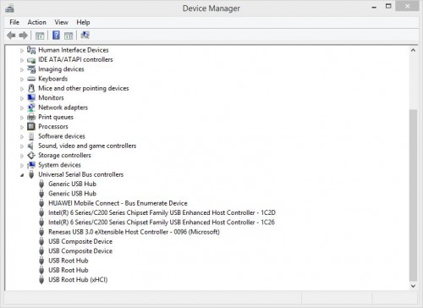This screenshot has height=308, width=423.
Task: Expand Mice and other pointing devices
Action: pos(22,89)
